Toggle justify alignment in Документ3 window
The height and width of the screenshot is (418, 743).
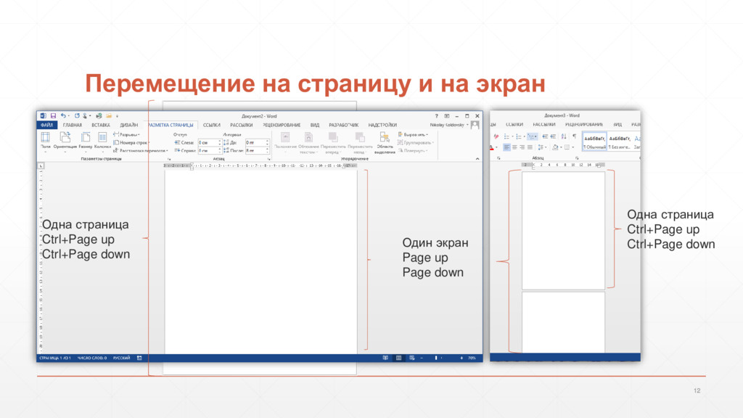[x=530, y=147]
